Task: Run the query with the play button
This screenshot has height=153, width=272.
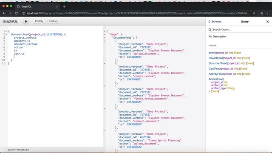Action: tap(26, 21)
